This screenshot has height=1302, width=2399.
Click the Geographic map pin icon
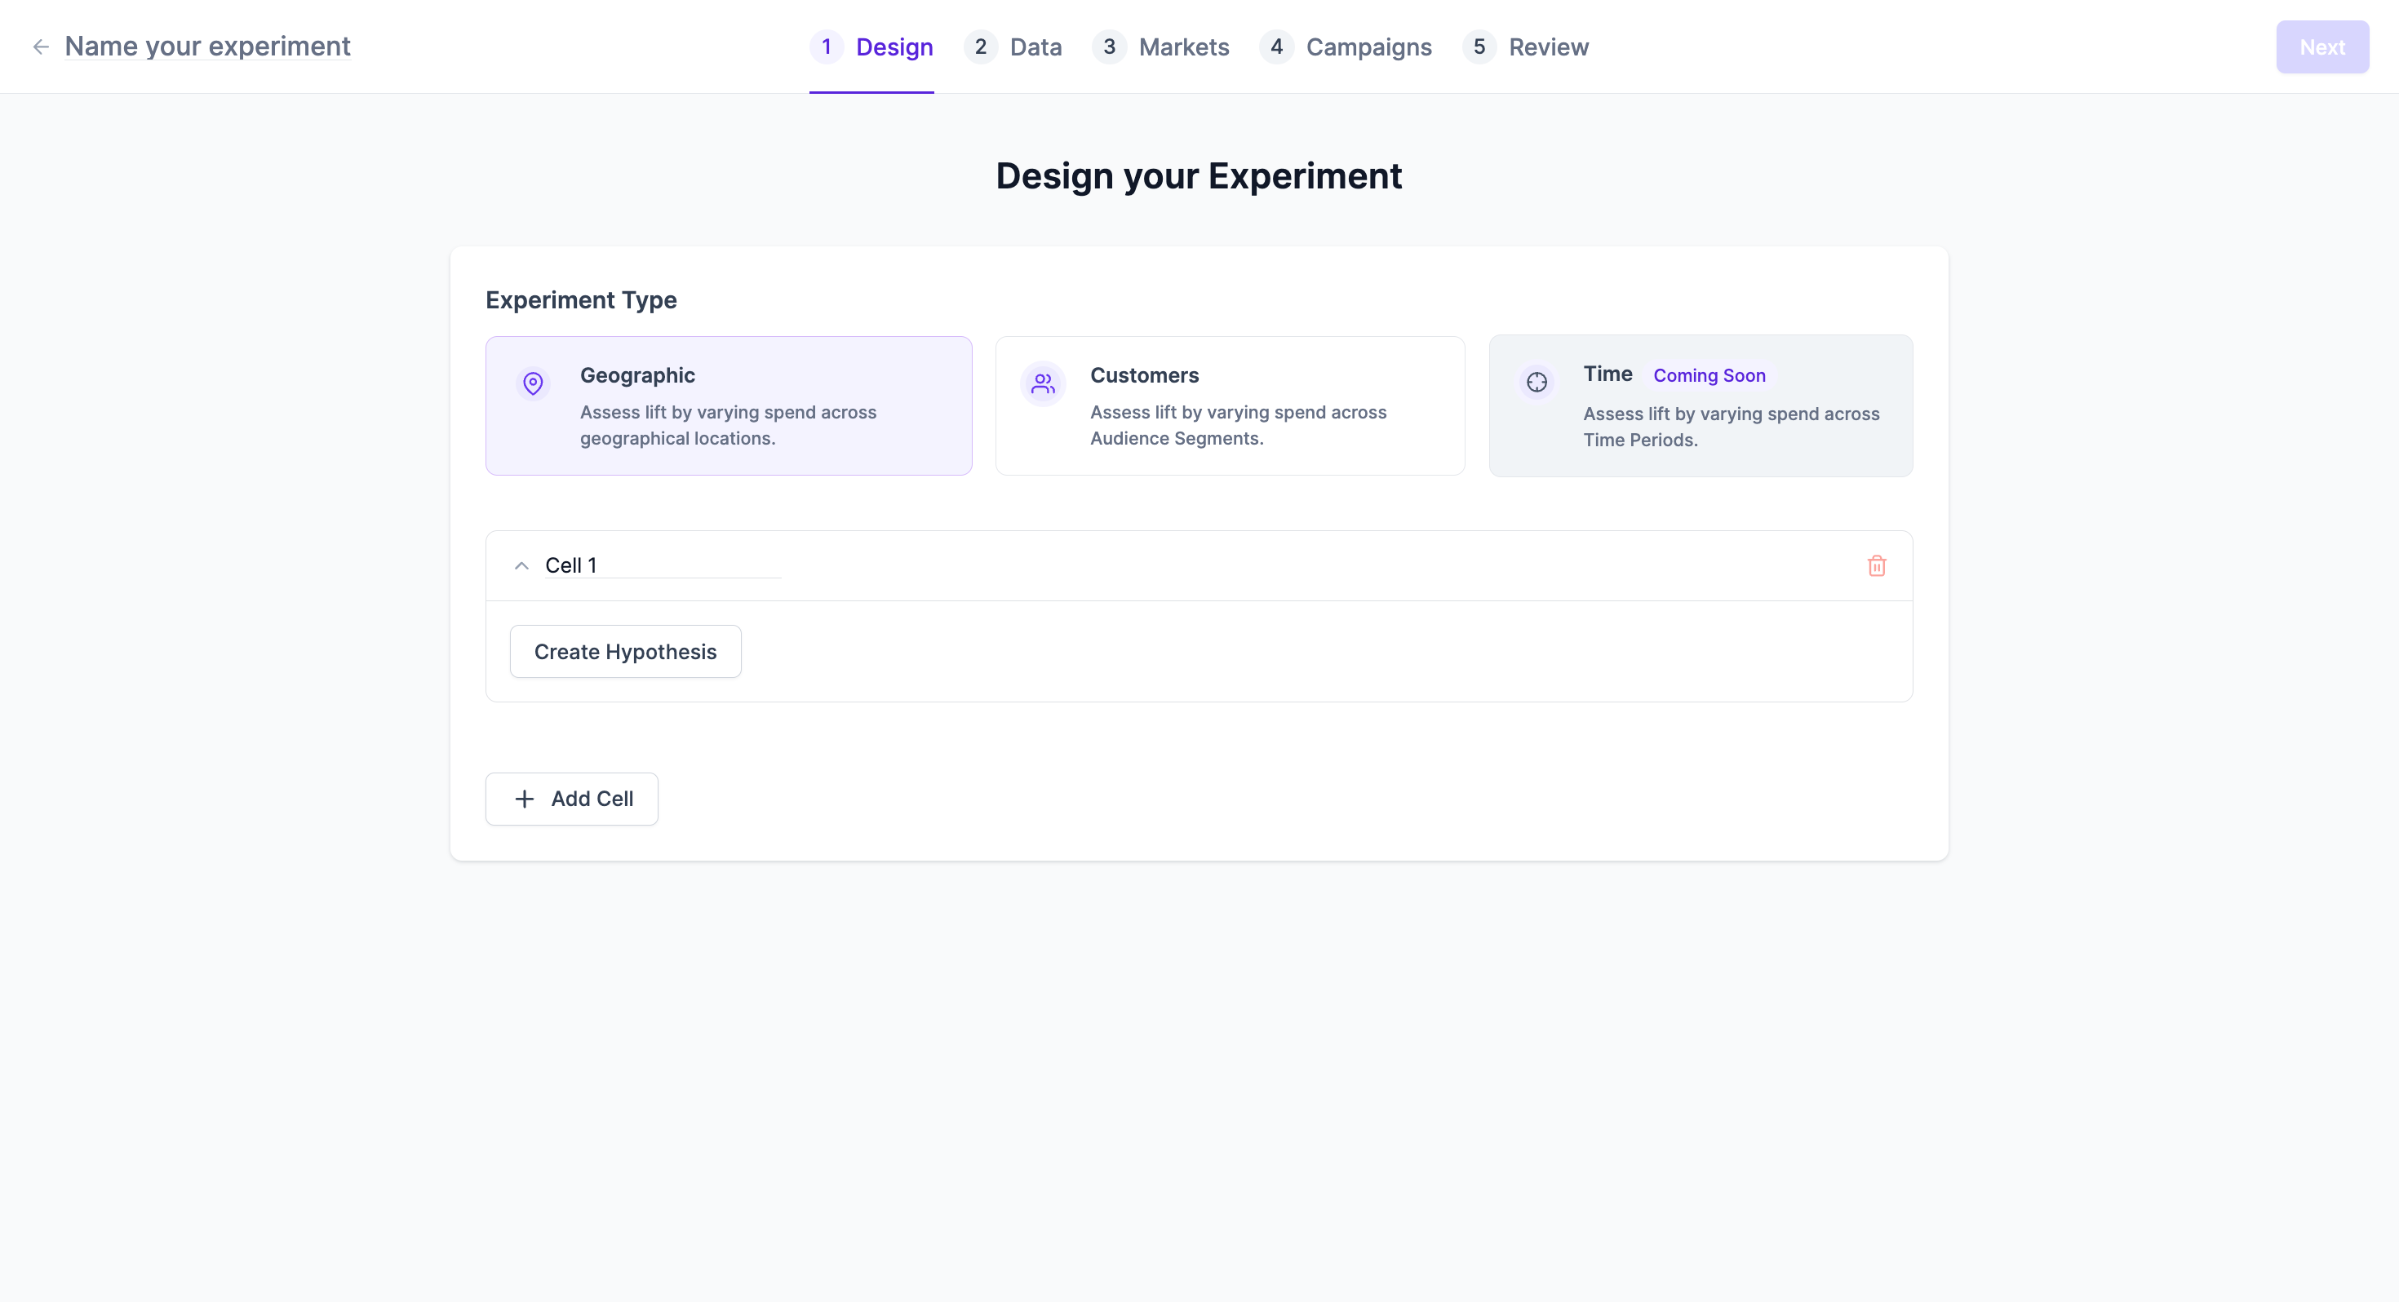tap(533, 383)
